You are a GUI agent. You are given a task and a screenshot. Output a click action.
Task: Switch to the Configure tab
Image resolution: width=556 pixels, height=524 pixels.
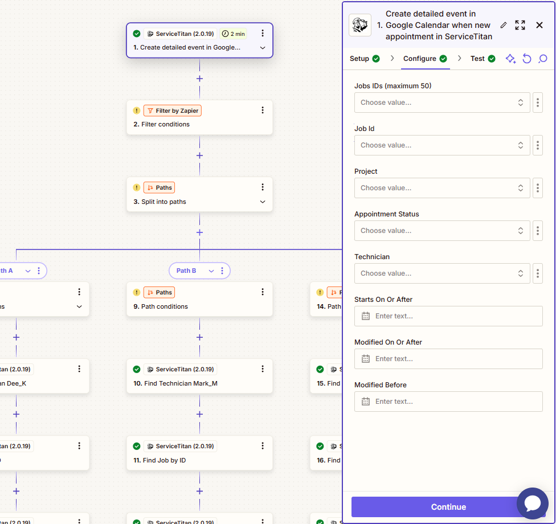425,59
